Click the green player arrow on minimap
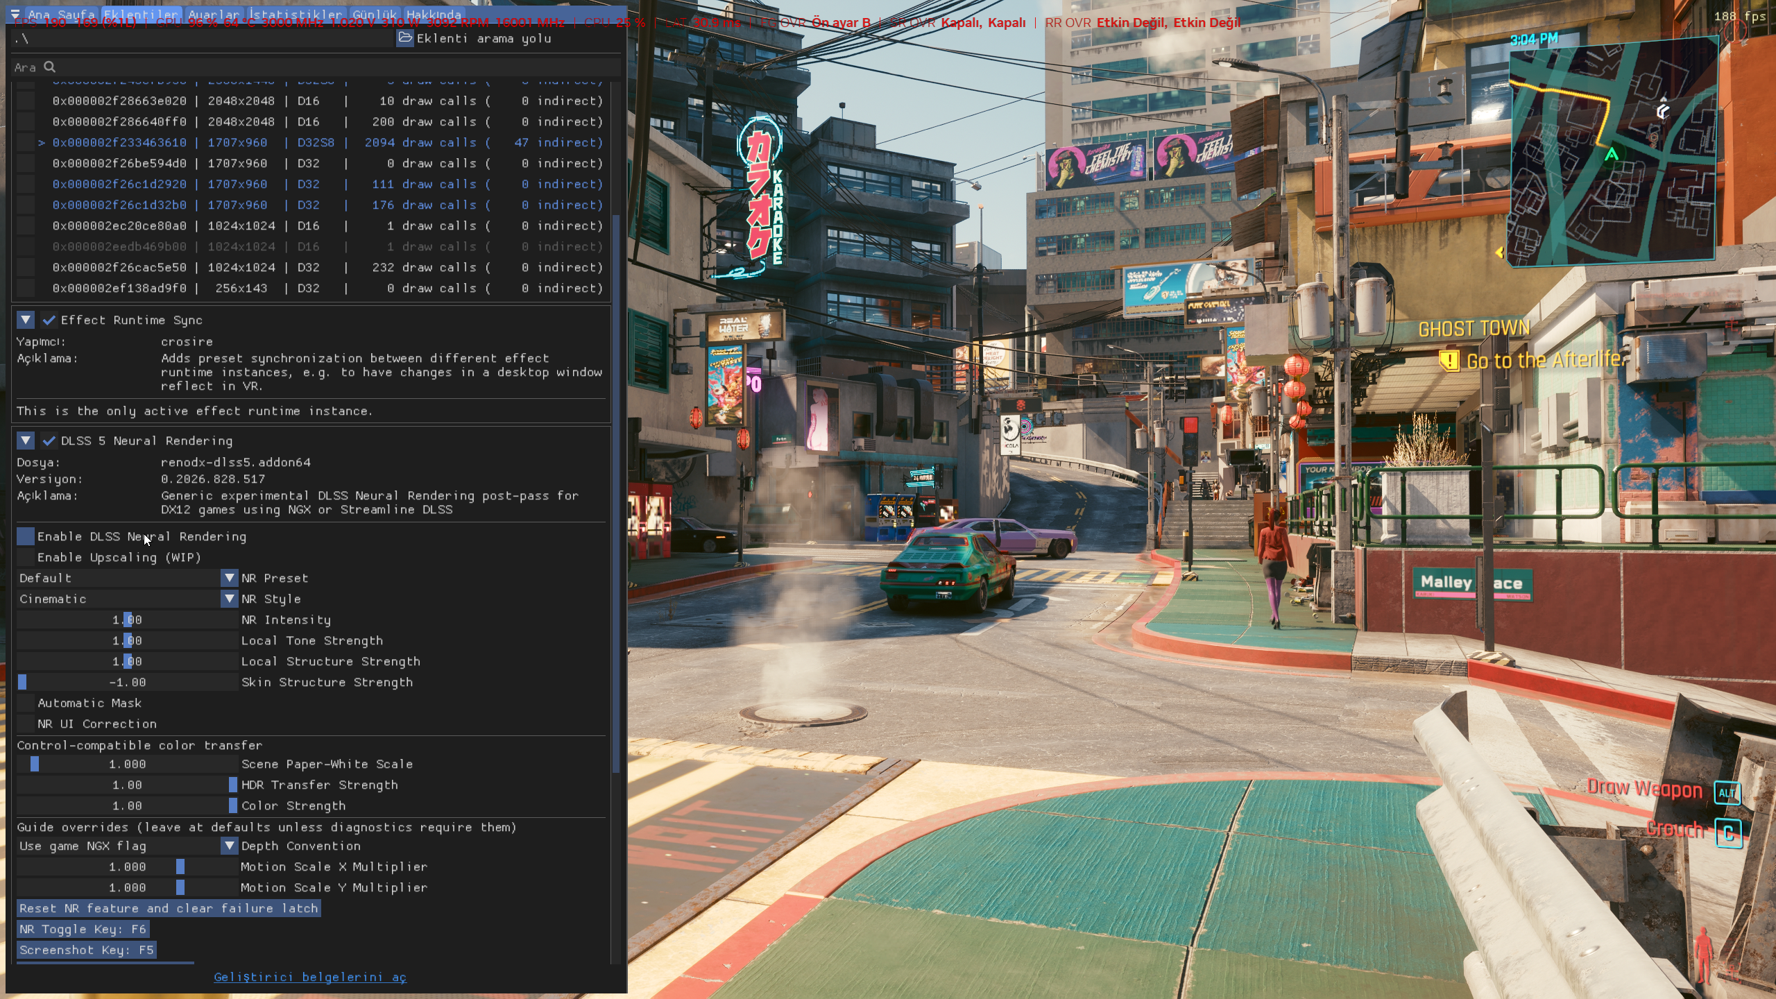Image resolution: width=1776 pixels, height=999 pixels. tap(1611, 154)
